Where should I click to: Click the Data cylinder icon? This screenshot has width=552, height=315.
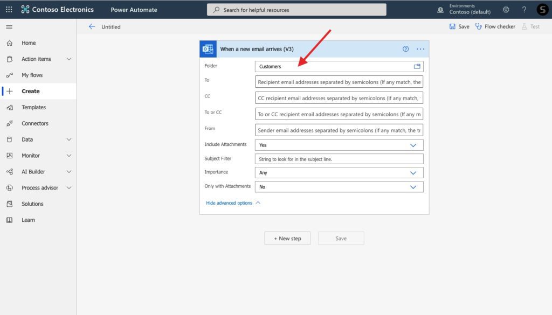click(10, 139)
